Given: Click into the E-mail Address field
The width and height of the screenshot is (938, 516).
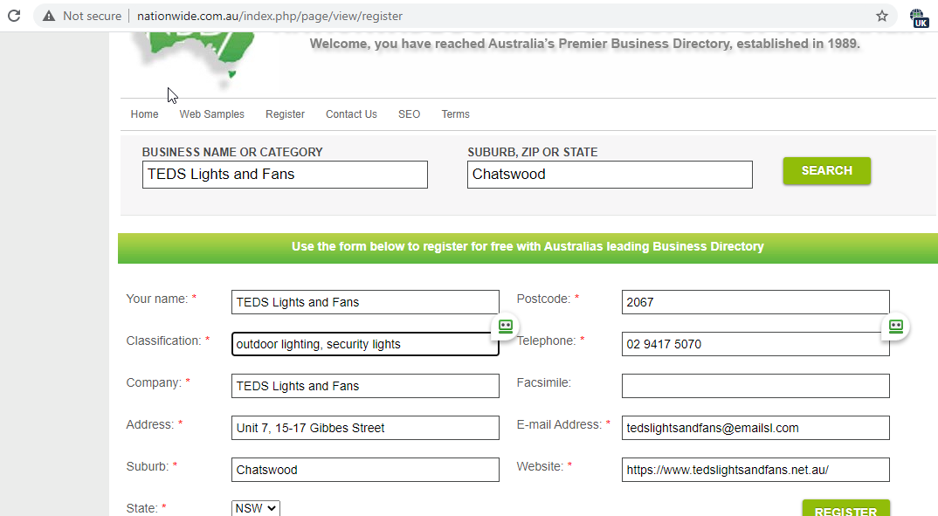Looking at the screenshot, I should 755,428.
